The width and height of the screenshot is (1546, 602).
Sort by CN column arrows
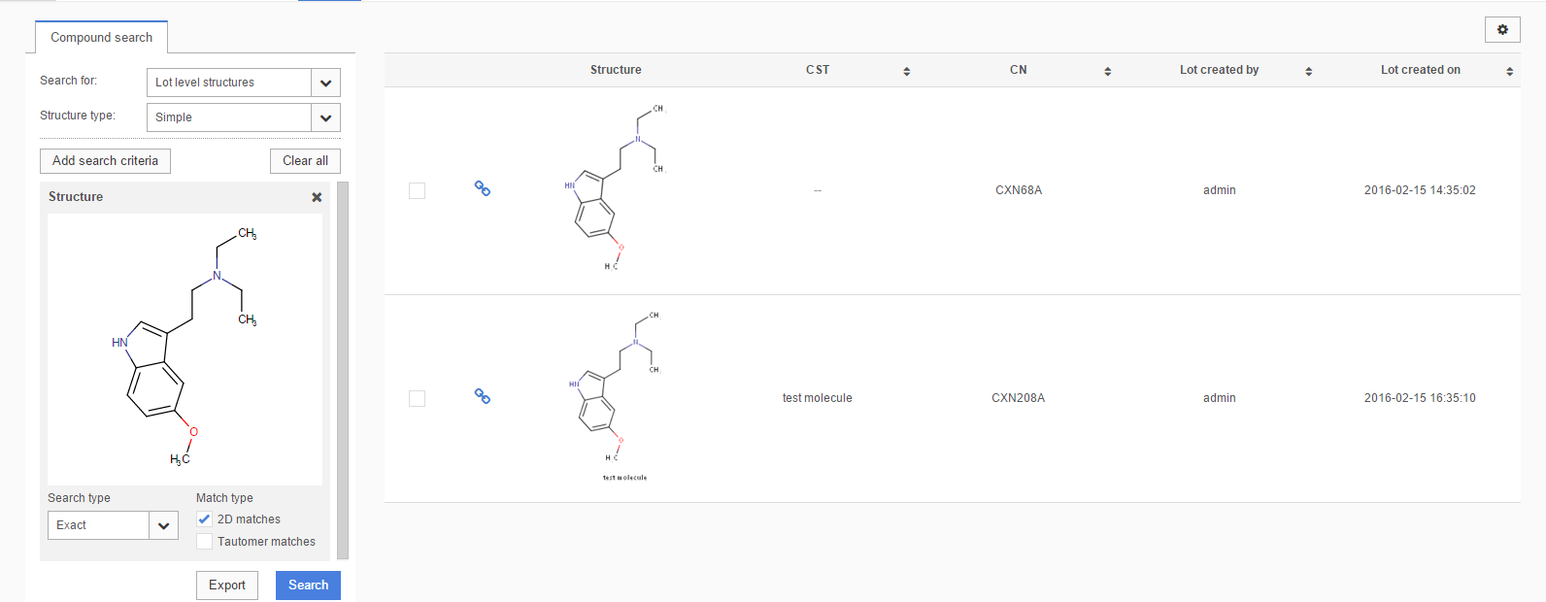pyautogui.click(x=1107, y=71)
